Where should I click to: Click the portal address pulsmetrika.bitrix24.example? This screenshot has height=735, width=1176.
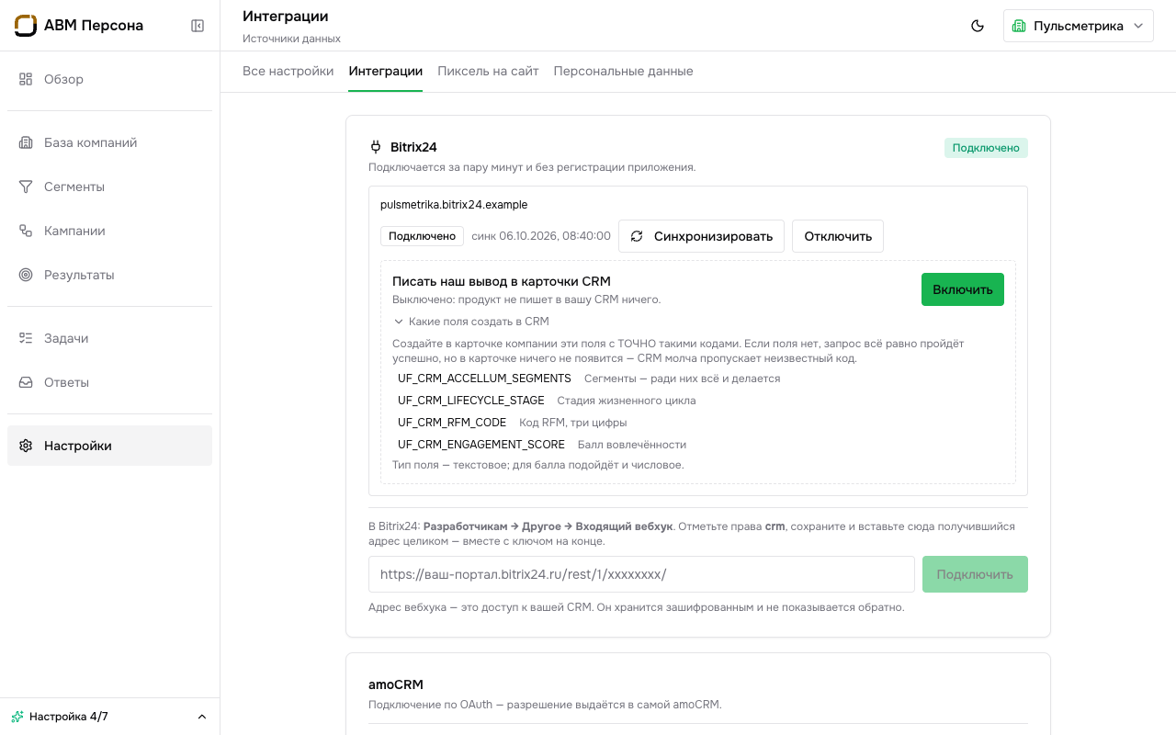tap(454, 205)
